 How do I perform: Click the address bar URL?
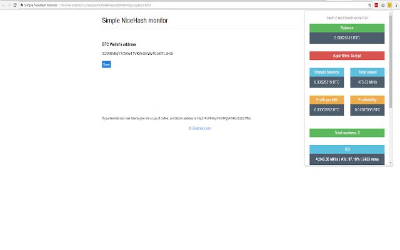pyautogui.click(x=106, y=5)
